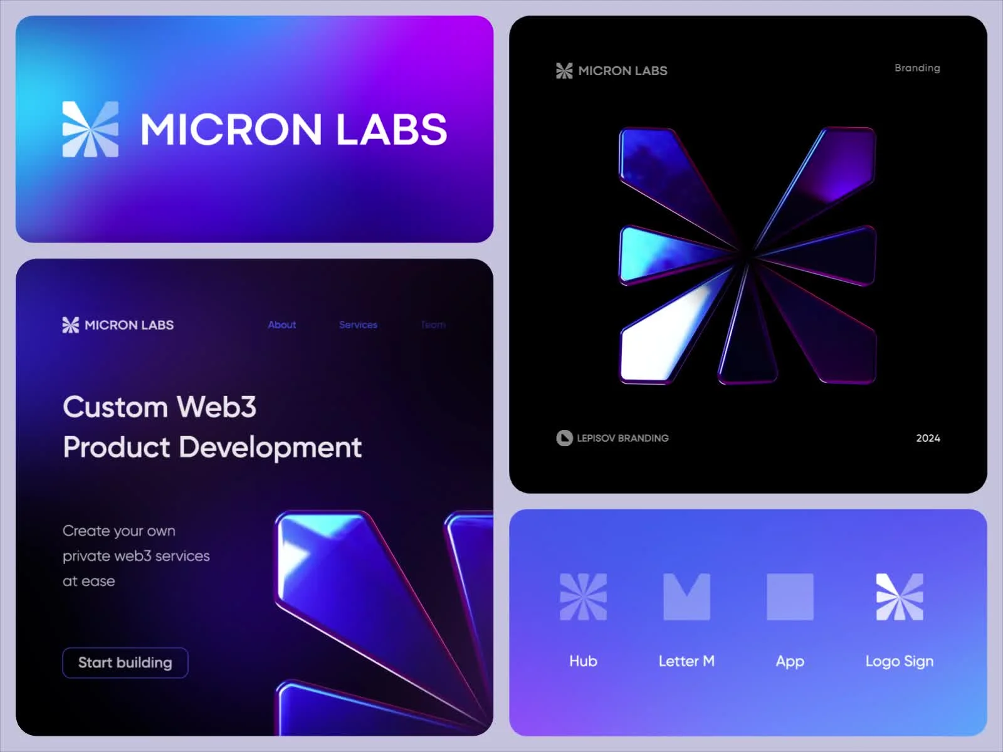1003x752 pixels.
Task: Click the Custom Web3 heading line
Action: coord(159,407)
